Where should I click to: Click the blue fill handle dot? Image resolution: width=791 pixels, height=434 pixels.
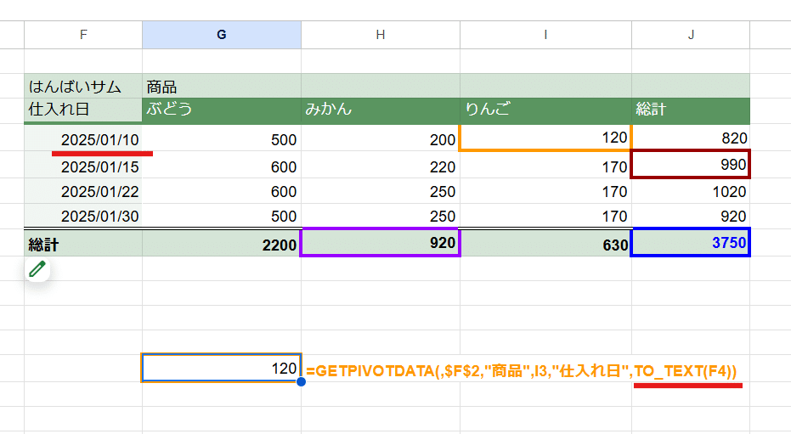(x=301, y=381)
